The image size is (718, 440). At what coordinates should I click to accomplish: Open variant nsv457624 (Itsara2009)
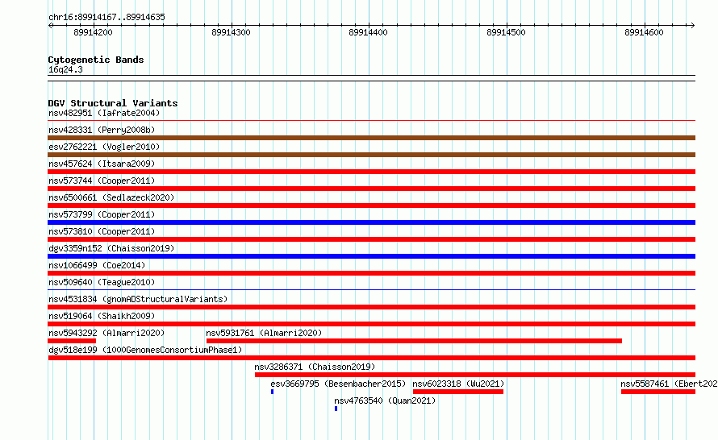[x=102, y=164]
